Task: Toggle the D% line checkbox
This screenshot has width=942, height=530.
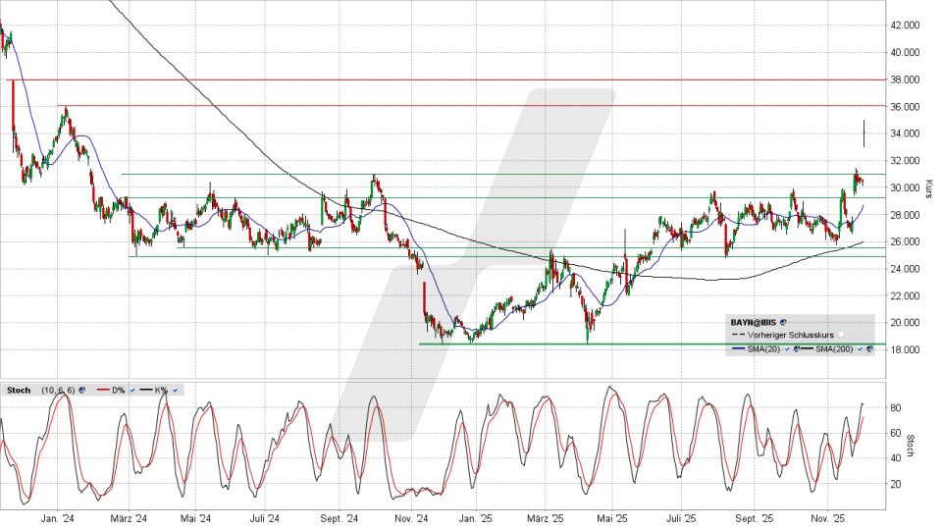Action: (132, 390)
